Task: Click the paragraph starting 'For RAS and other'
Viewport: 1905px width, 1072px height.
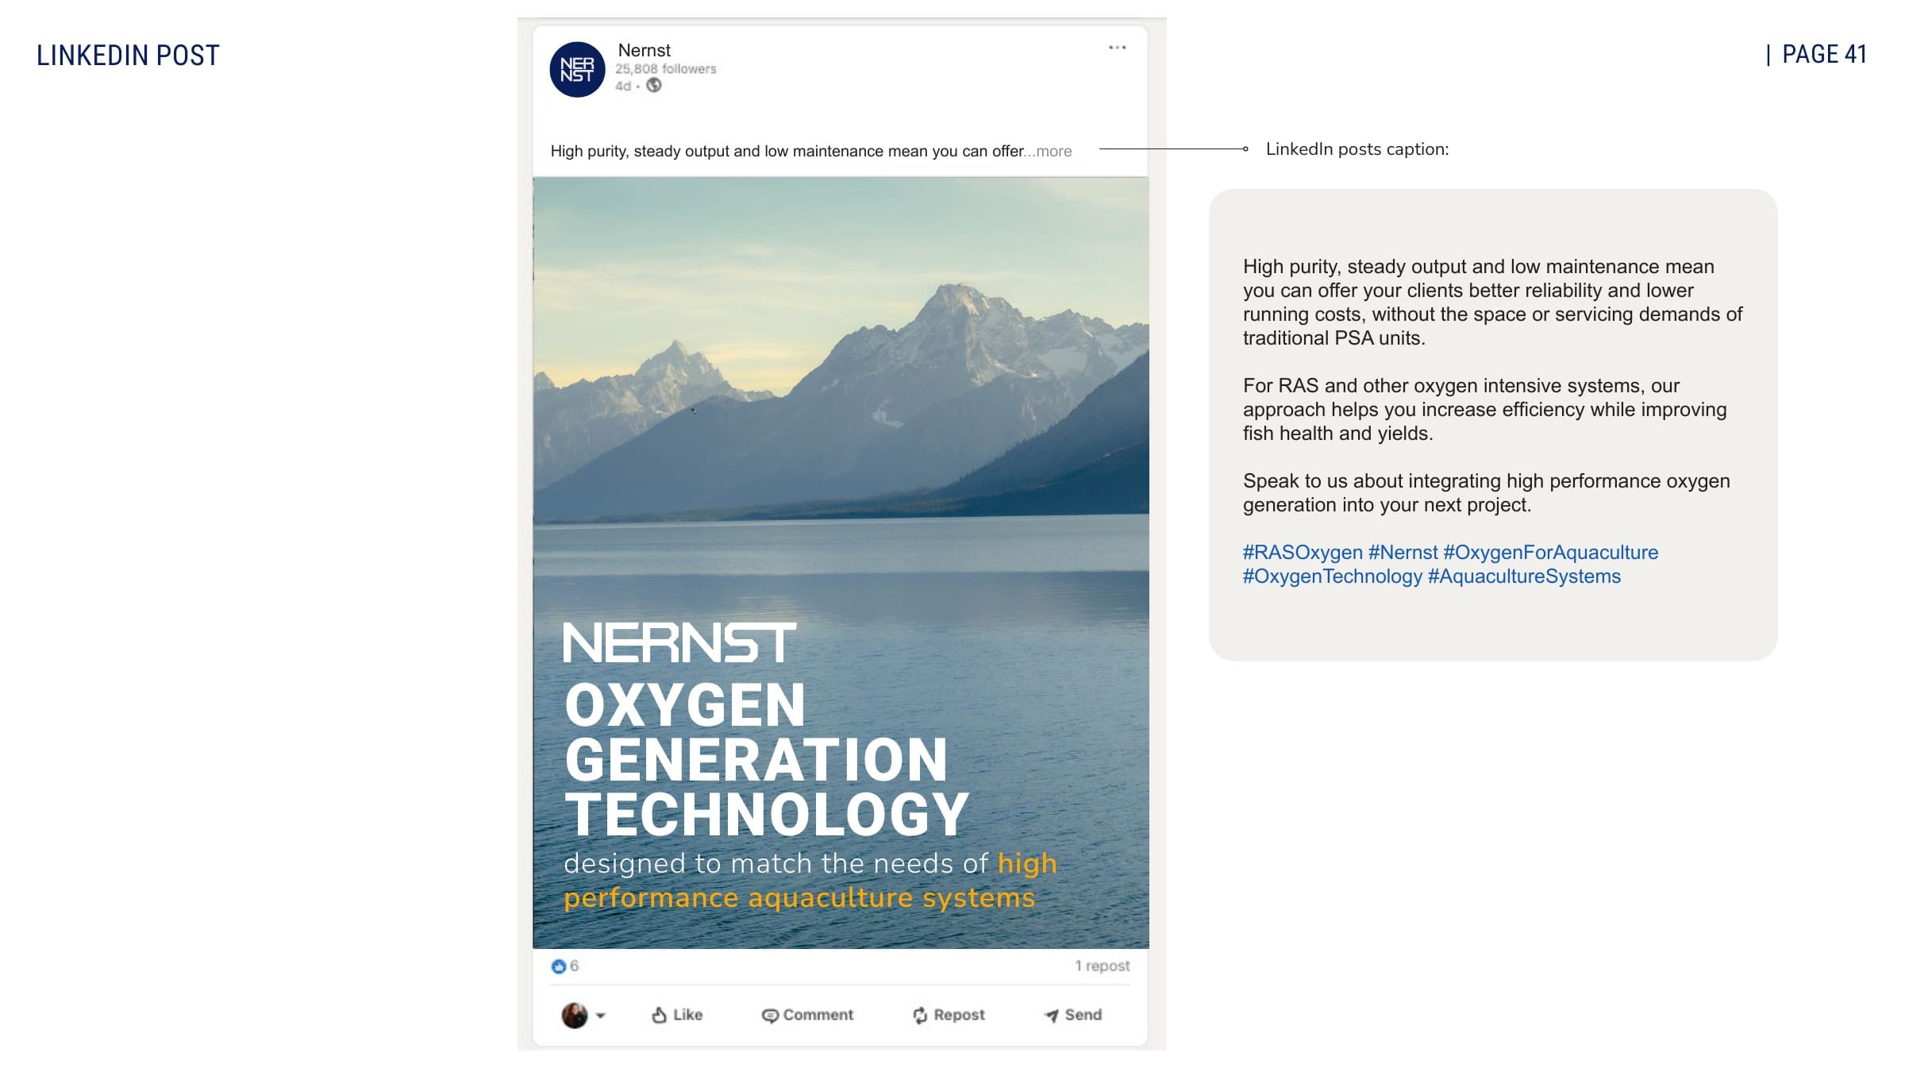Action: tap(1484, 410)
